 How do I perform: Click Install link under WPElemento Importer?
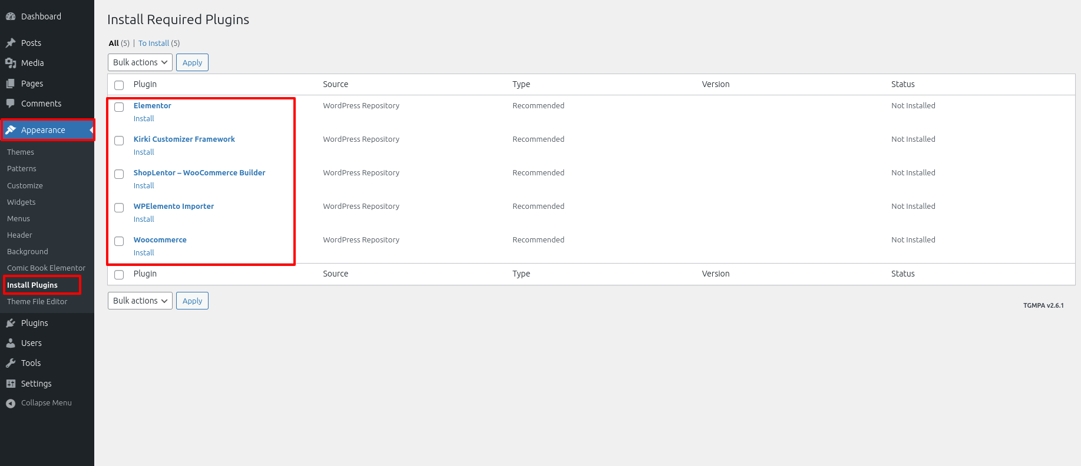point(144,219)
